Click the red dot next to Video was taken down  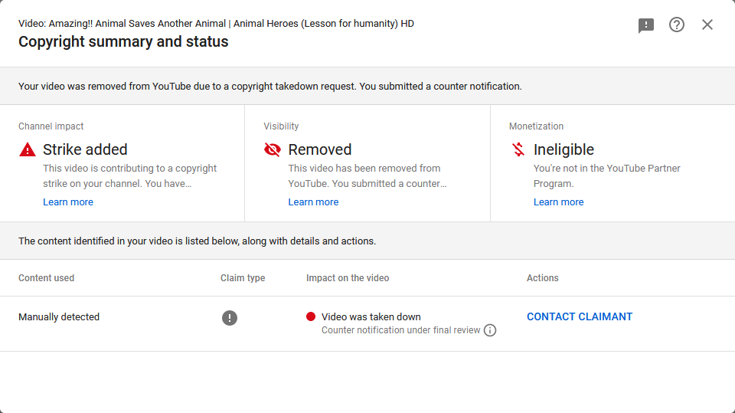[311, 316]
